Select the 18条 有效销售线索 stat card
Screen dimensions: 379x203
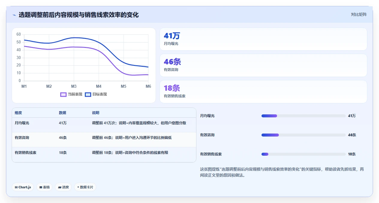[x=263, y=92]
